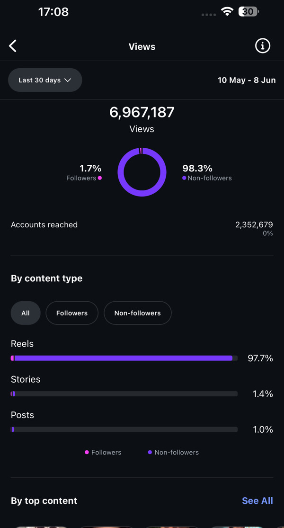Tap the Reels row label

pyautogui.click(x=22, y=344)
